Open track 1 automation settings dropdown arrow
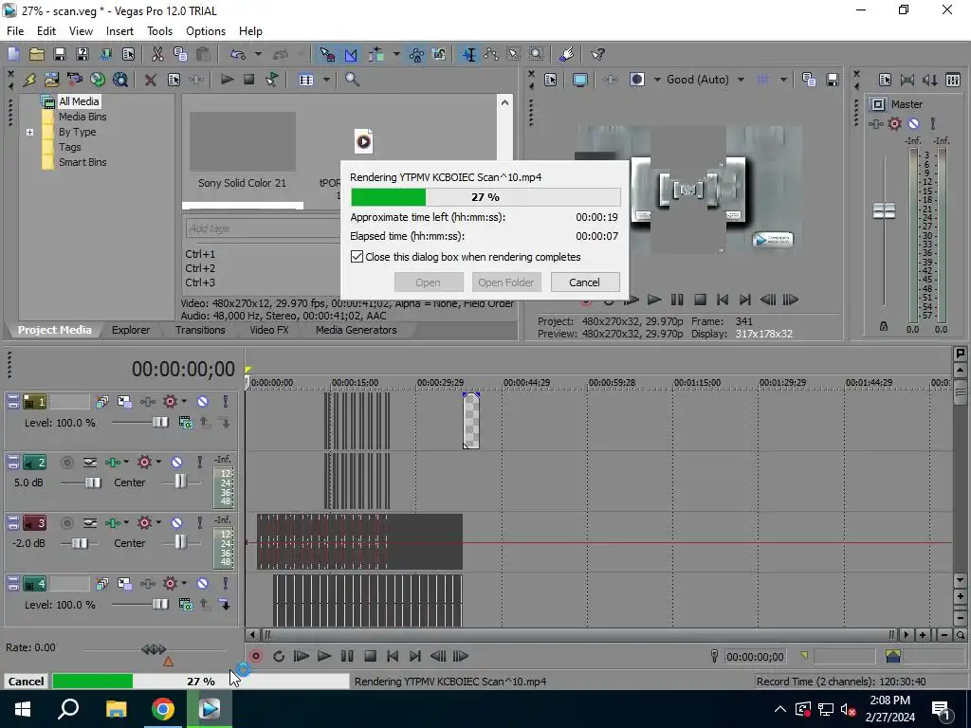 pos(184,401)
